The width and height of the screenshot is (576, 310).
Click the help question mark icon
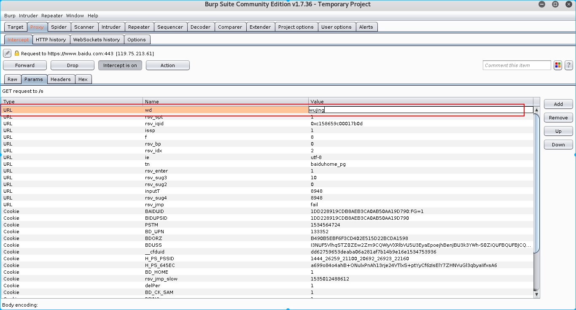[x=569, y=65]
